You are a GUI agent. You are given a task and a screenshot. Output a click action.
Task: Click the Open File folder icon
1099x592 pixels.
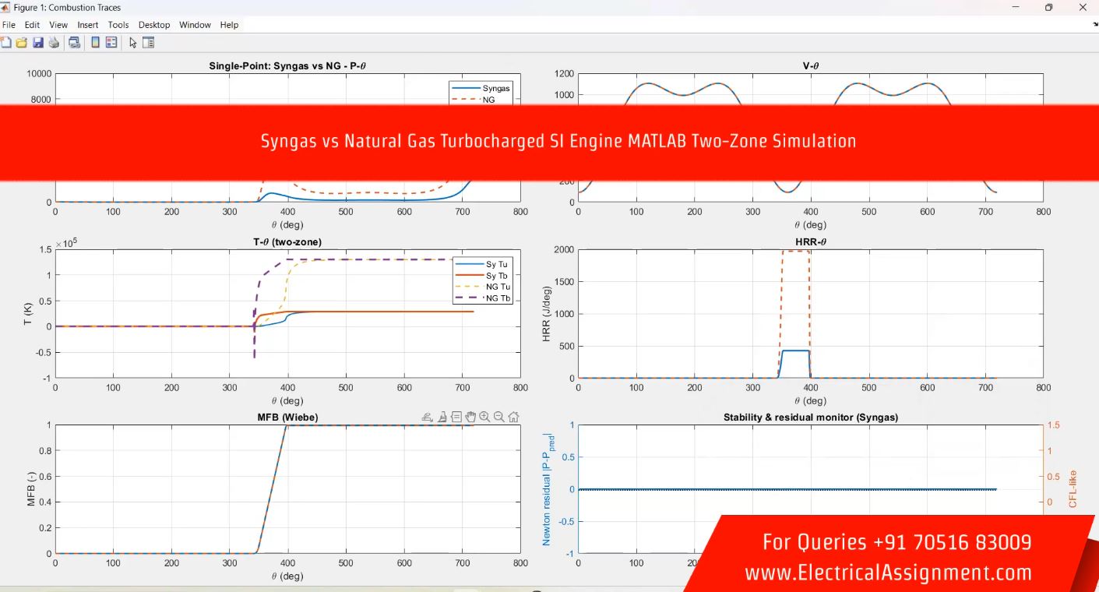(21, 43)
